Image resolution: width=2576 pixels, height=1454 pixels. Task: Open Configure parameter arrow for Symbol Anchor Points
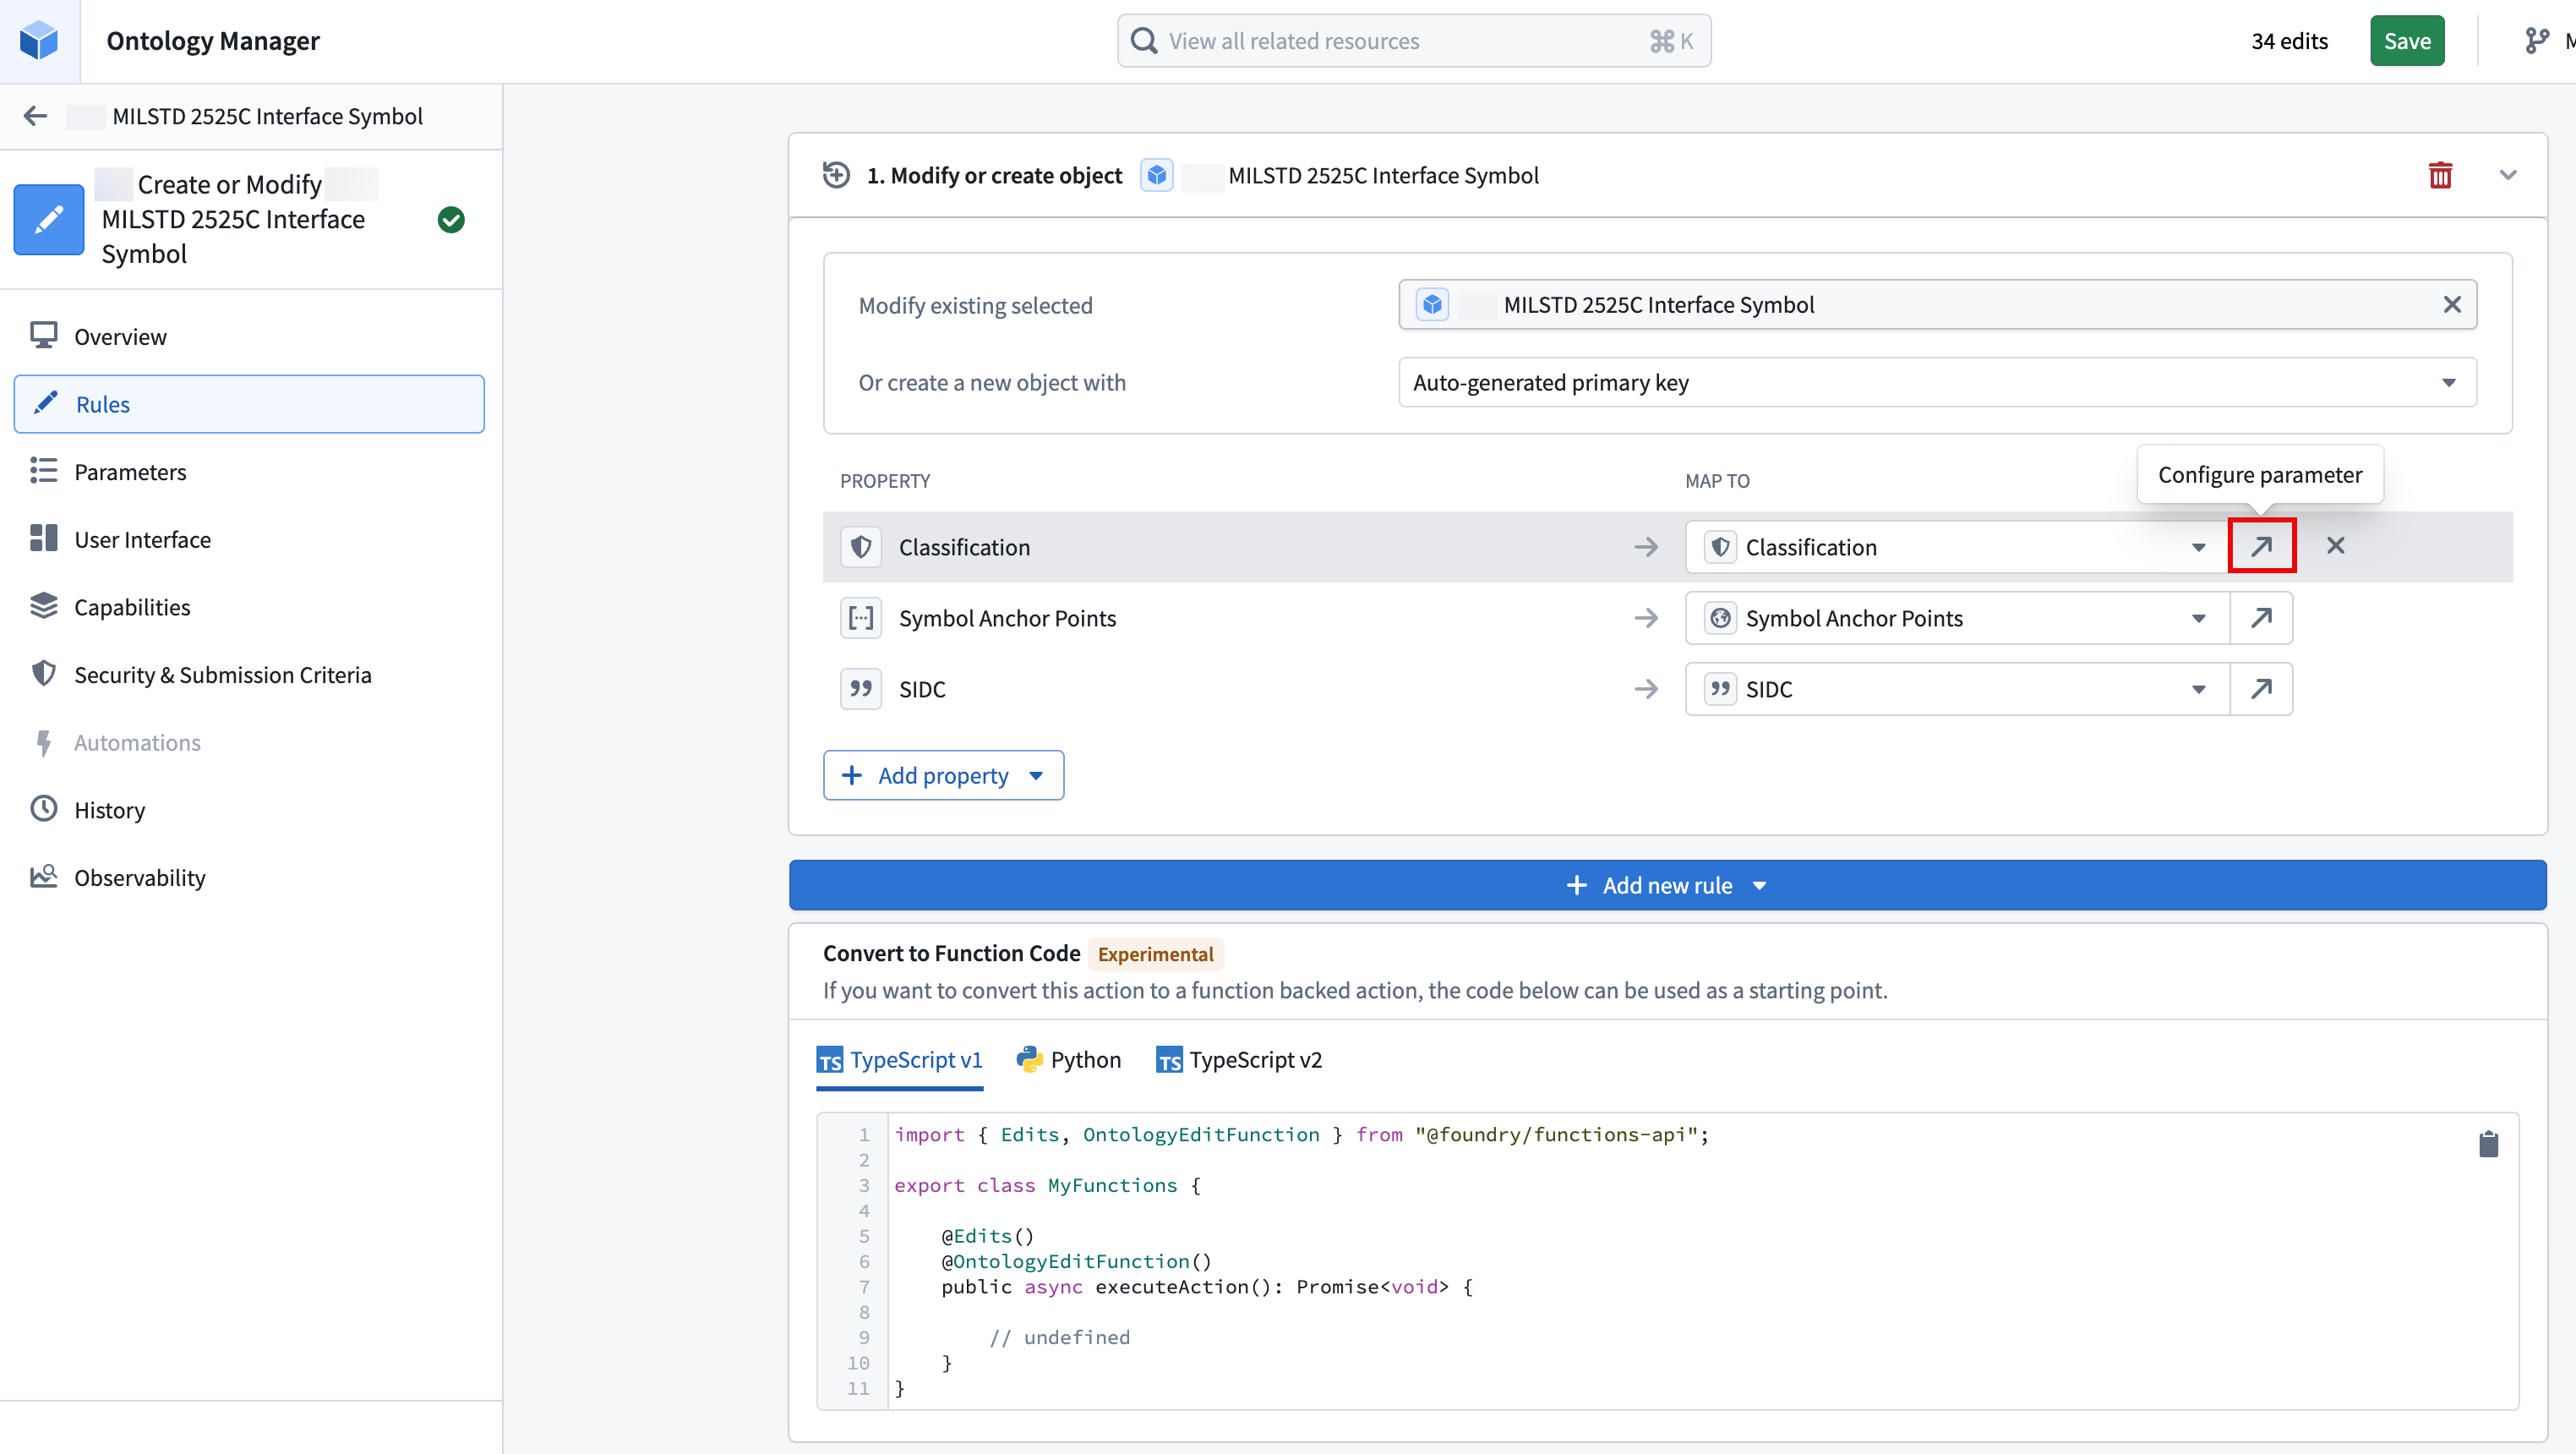(2261, 618)
